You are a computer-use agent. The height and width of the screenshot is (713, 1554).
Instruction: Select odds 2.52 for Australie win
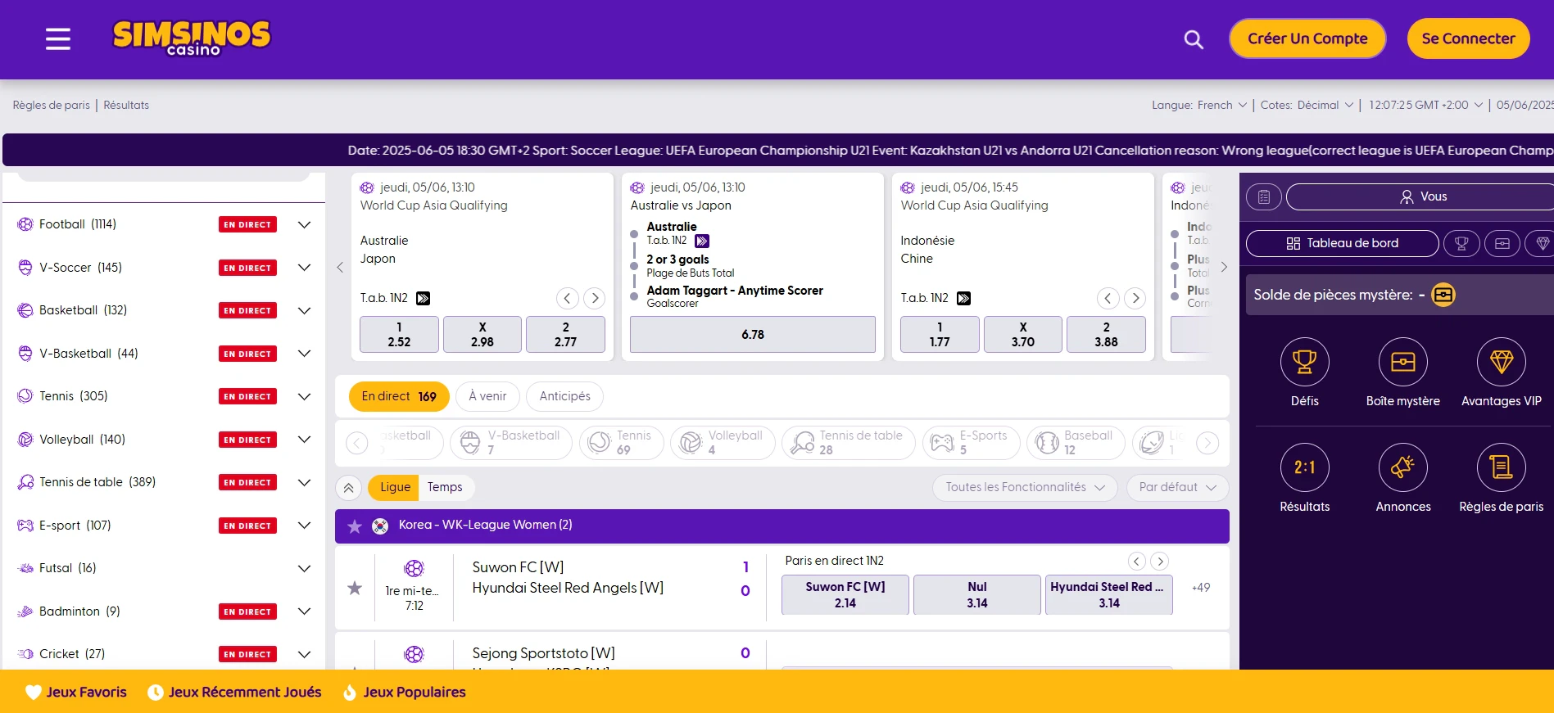click(399, 335)
